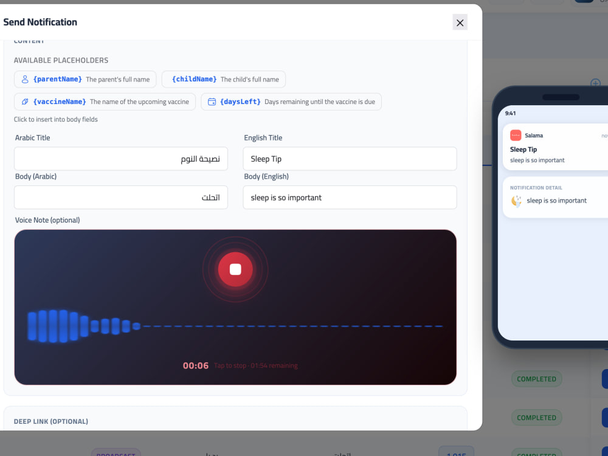Click the Voice Note (optional) label
Image resolution: width=608 pixels, height=456 pixels.
[x=47, y=220]
